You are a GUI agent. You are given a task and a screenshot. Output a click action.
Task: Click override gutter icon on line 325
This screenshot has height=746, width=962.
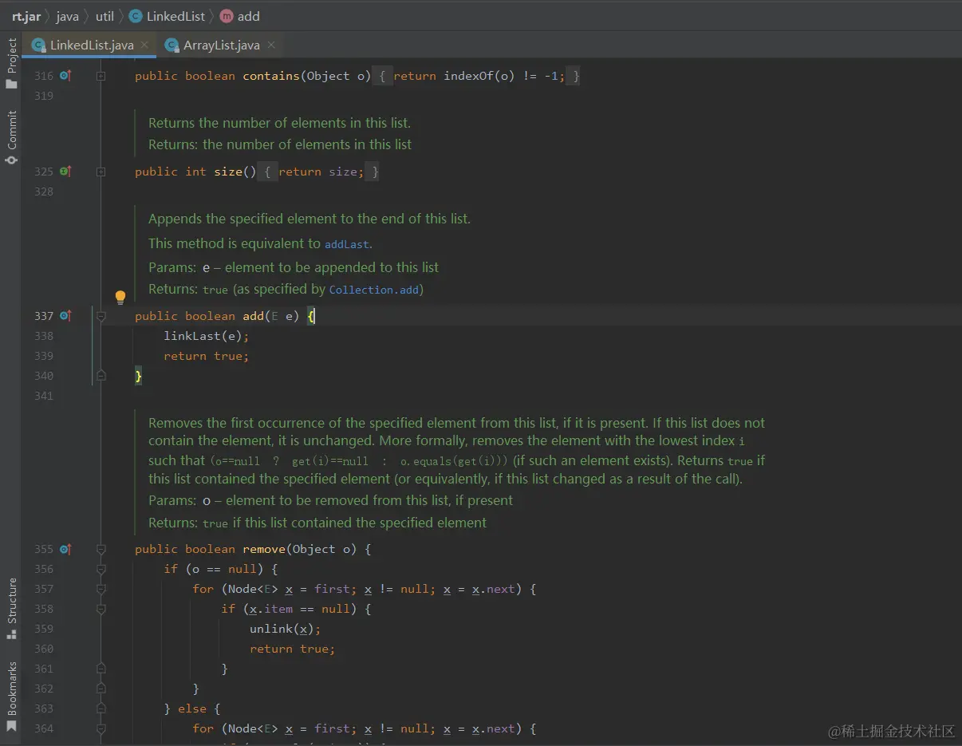tap(65, 172)
